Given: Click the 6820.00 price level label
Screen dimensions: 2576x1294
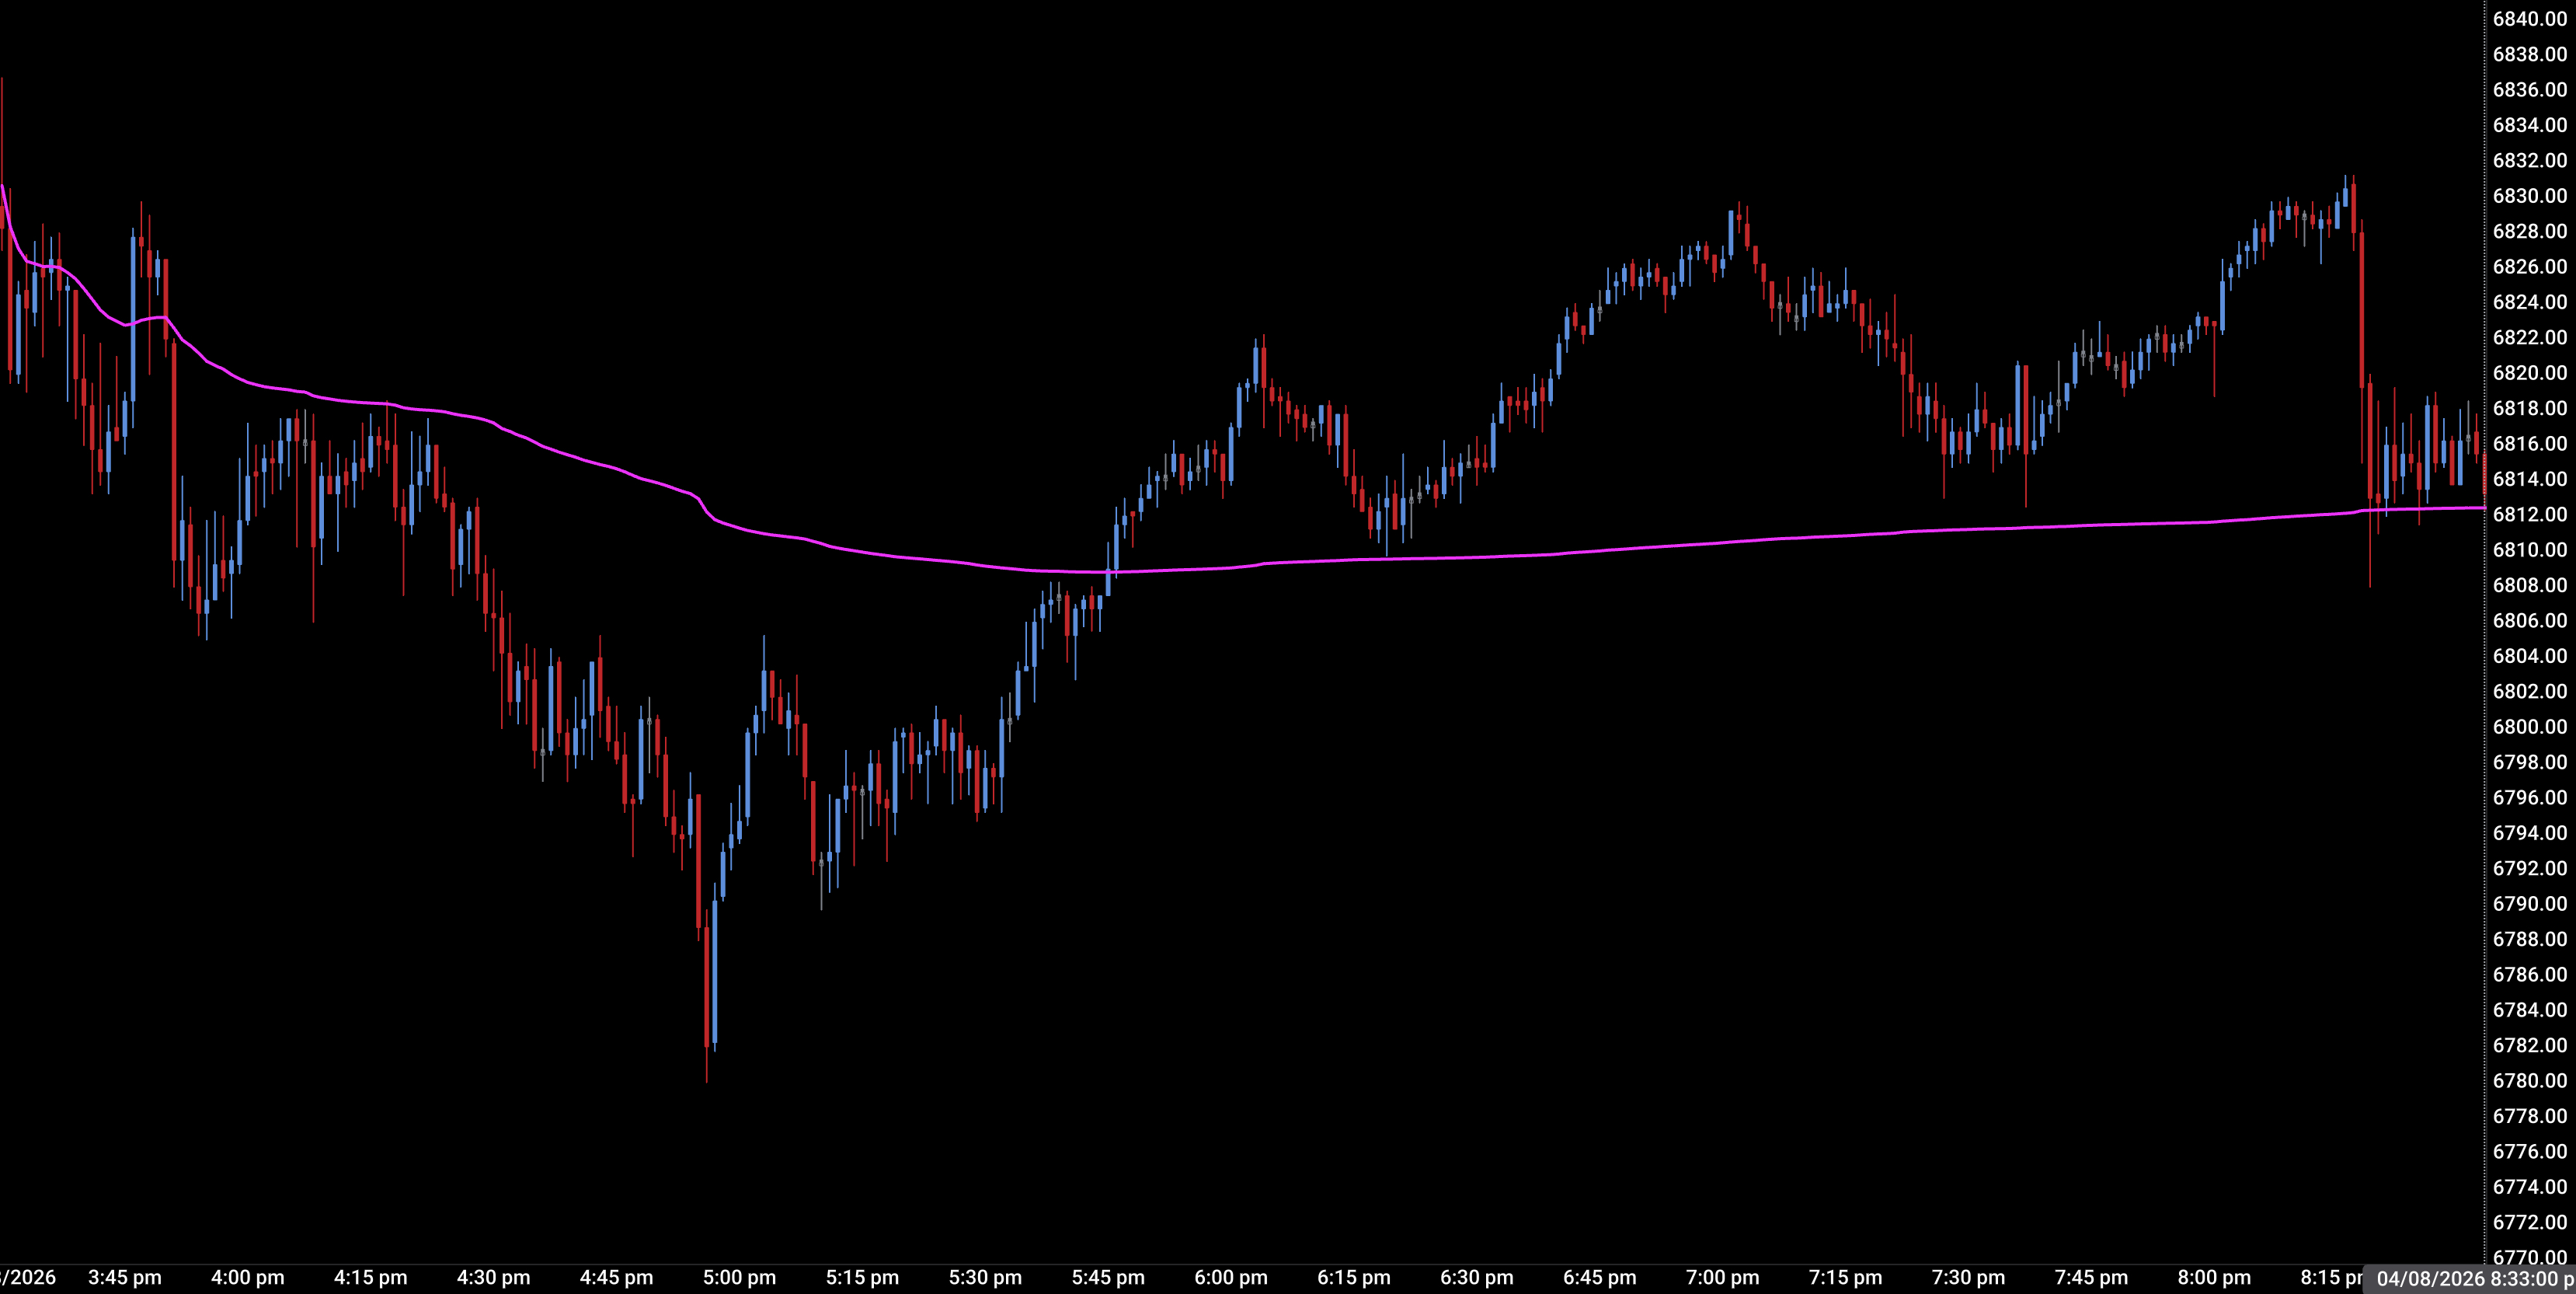Looking at the screenshot, I should pyautogui.click(x=2529, y=373).
